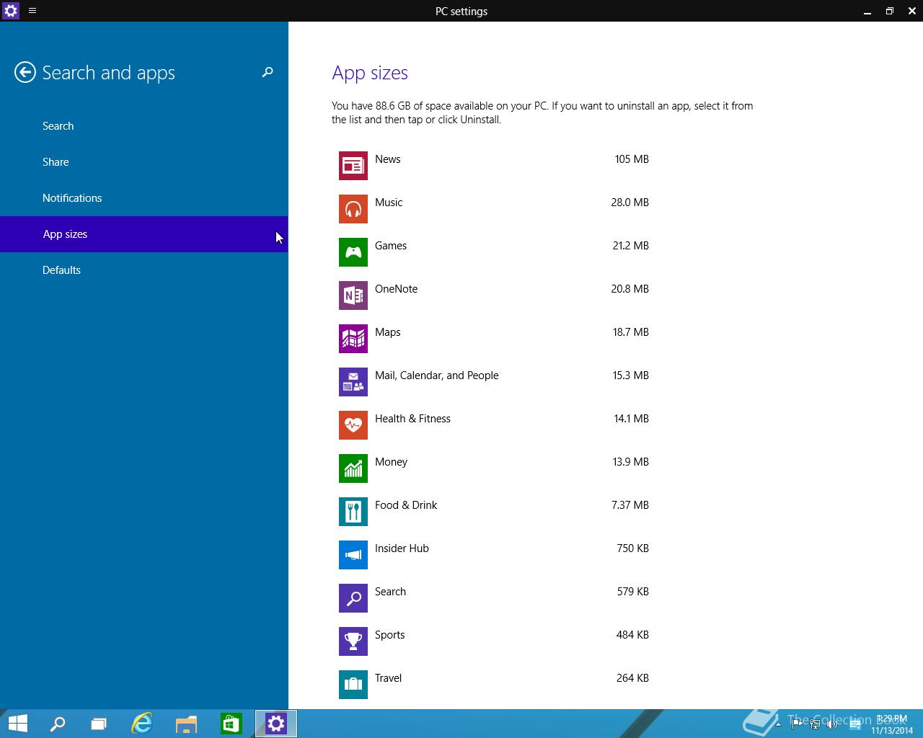Show hidden tray icons arrow
Screen dimensions: 923x738
[778, 724]
